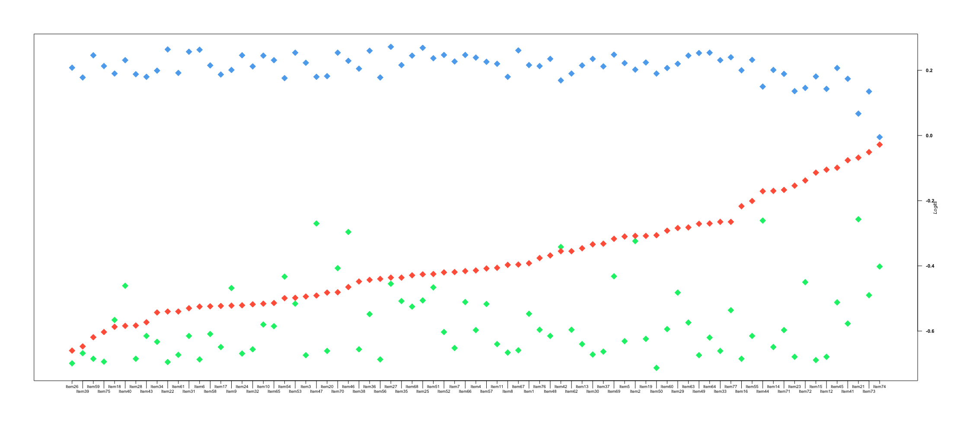Select the blue diamond above Item26

coord(72,68)
